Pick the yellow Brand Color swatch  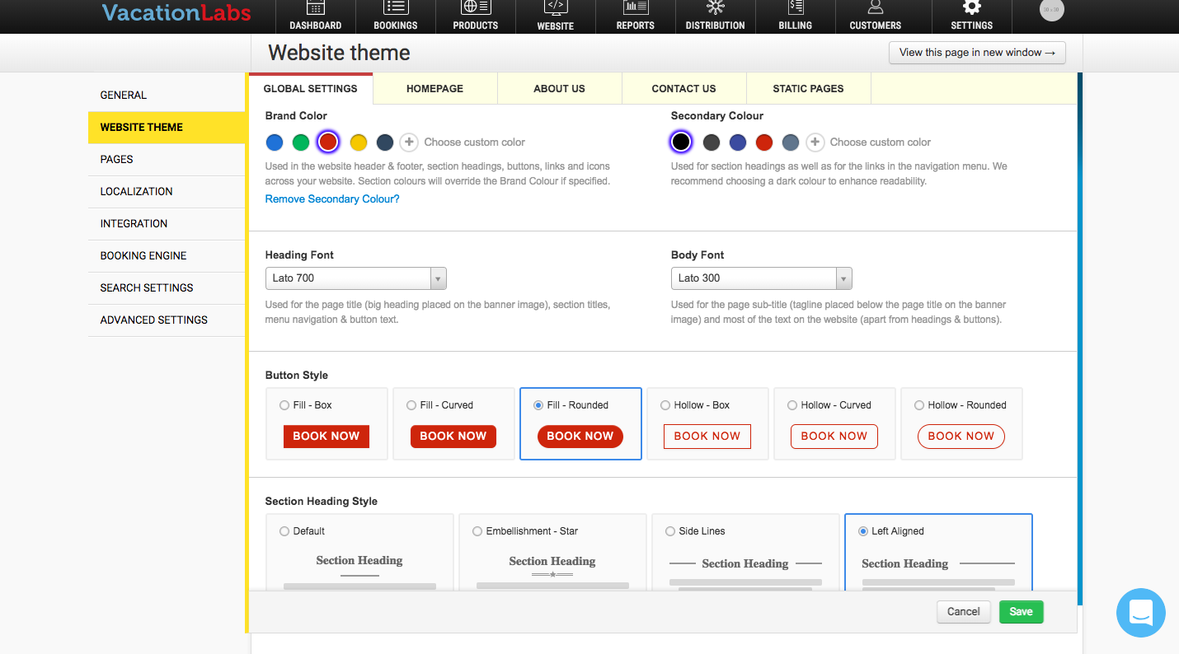(358, 142)
